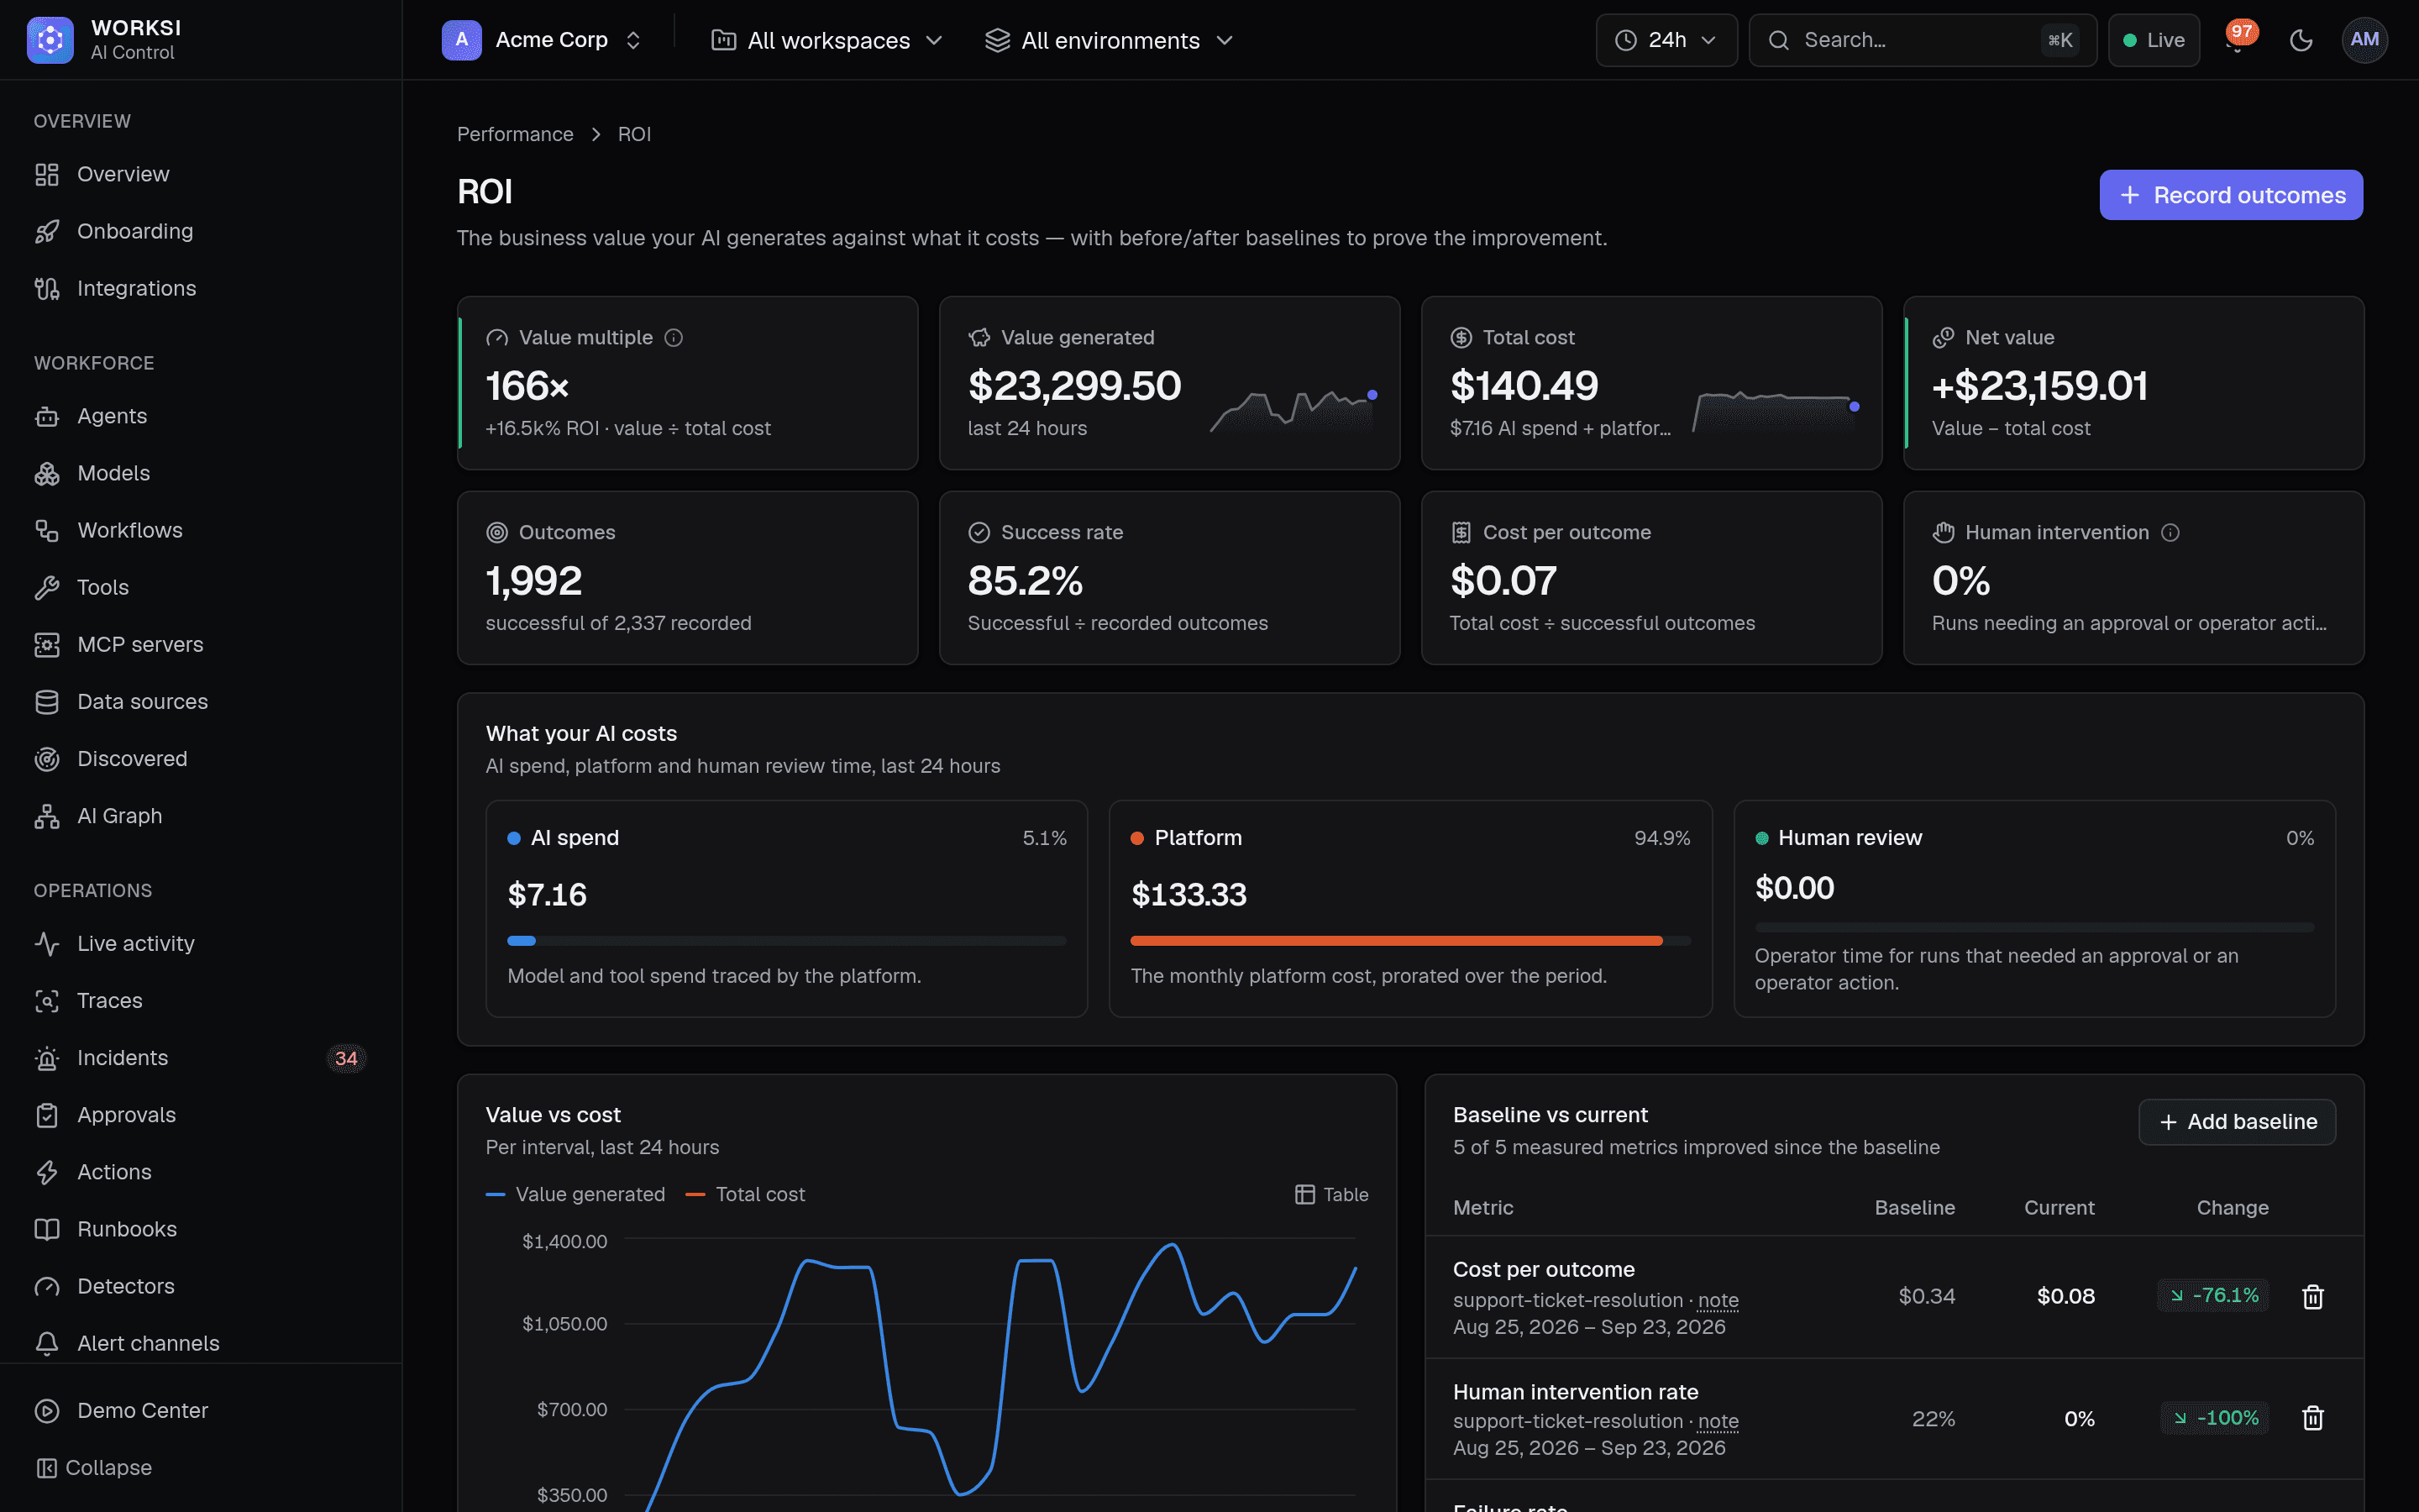The width and height of the screenshot is (2419, 1512).
Task: Open Runbooks in the sidebar
Action: point(201,1229)
